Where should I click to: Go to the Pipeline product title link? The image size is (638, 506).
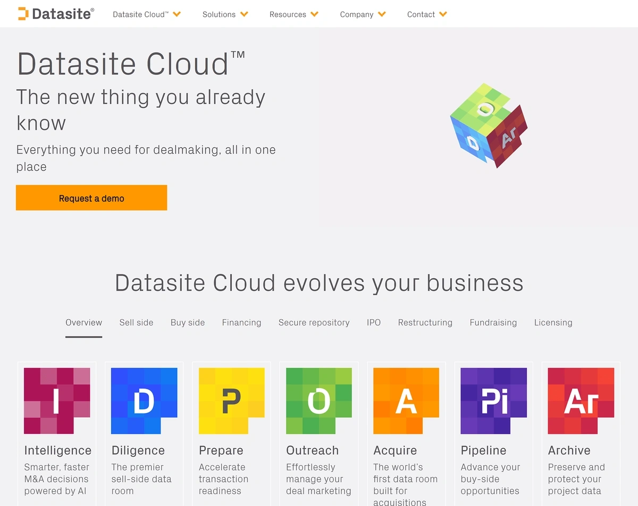tap(484, 450)
